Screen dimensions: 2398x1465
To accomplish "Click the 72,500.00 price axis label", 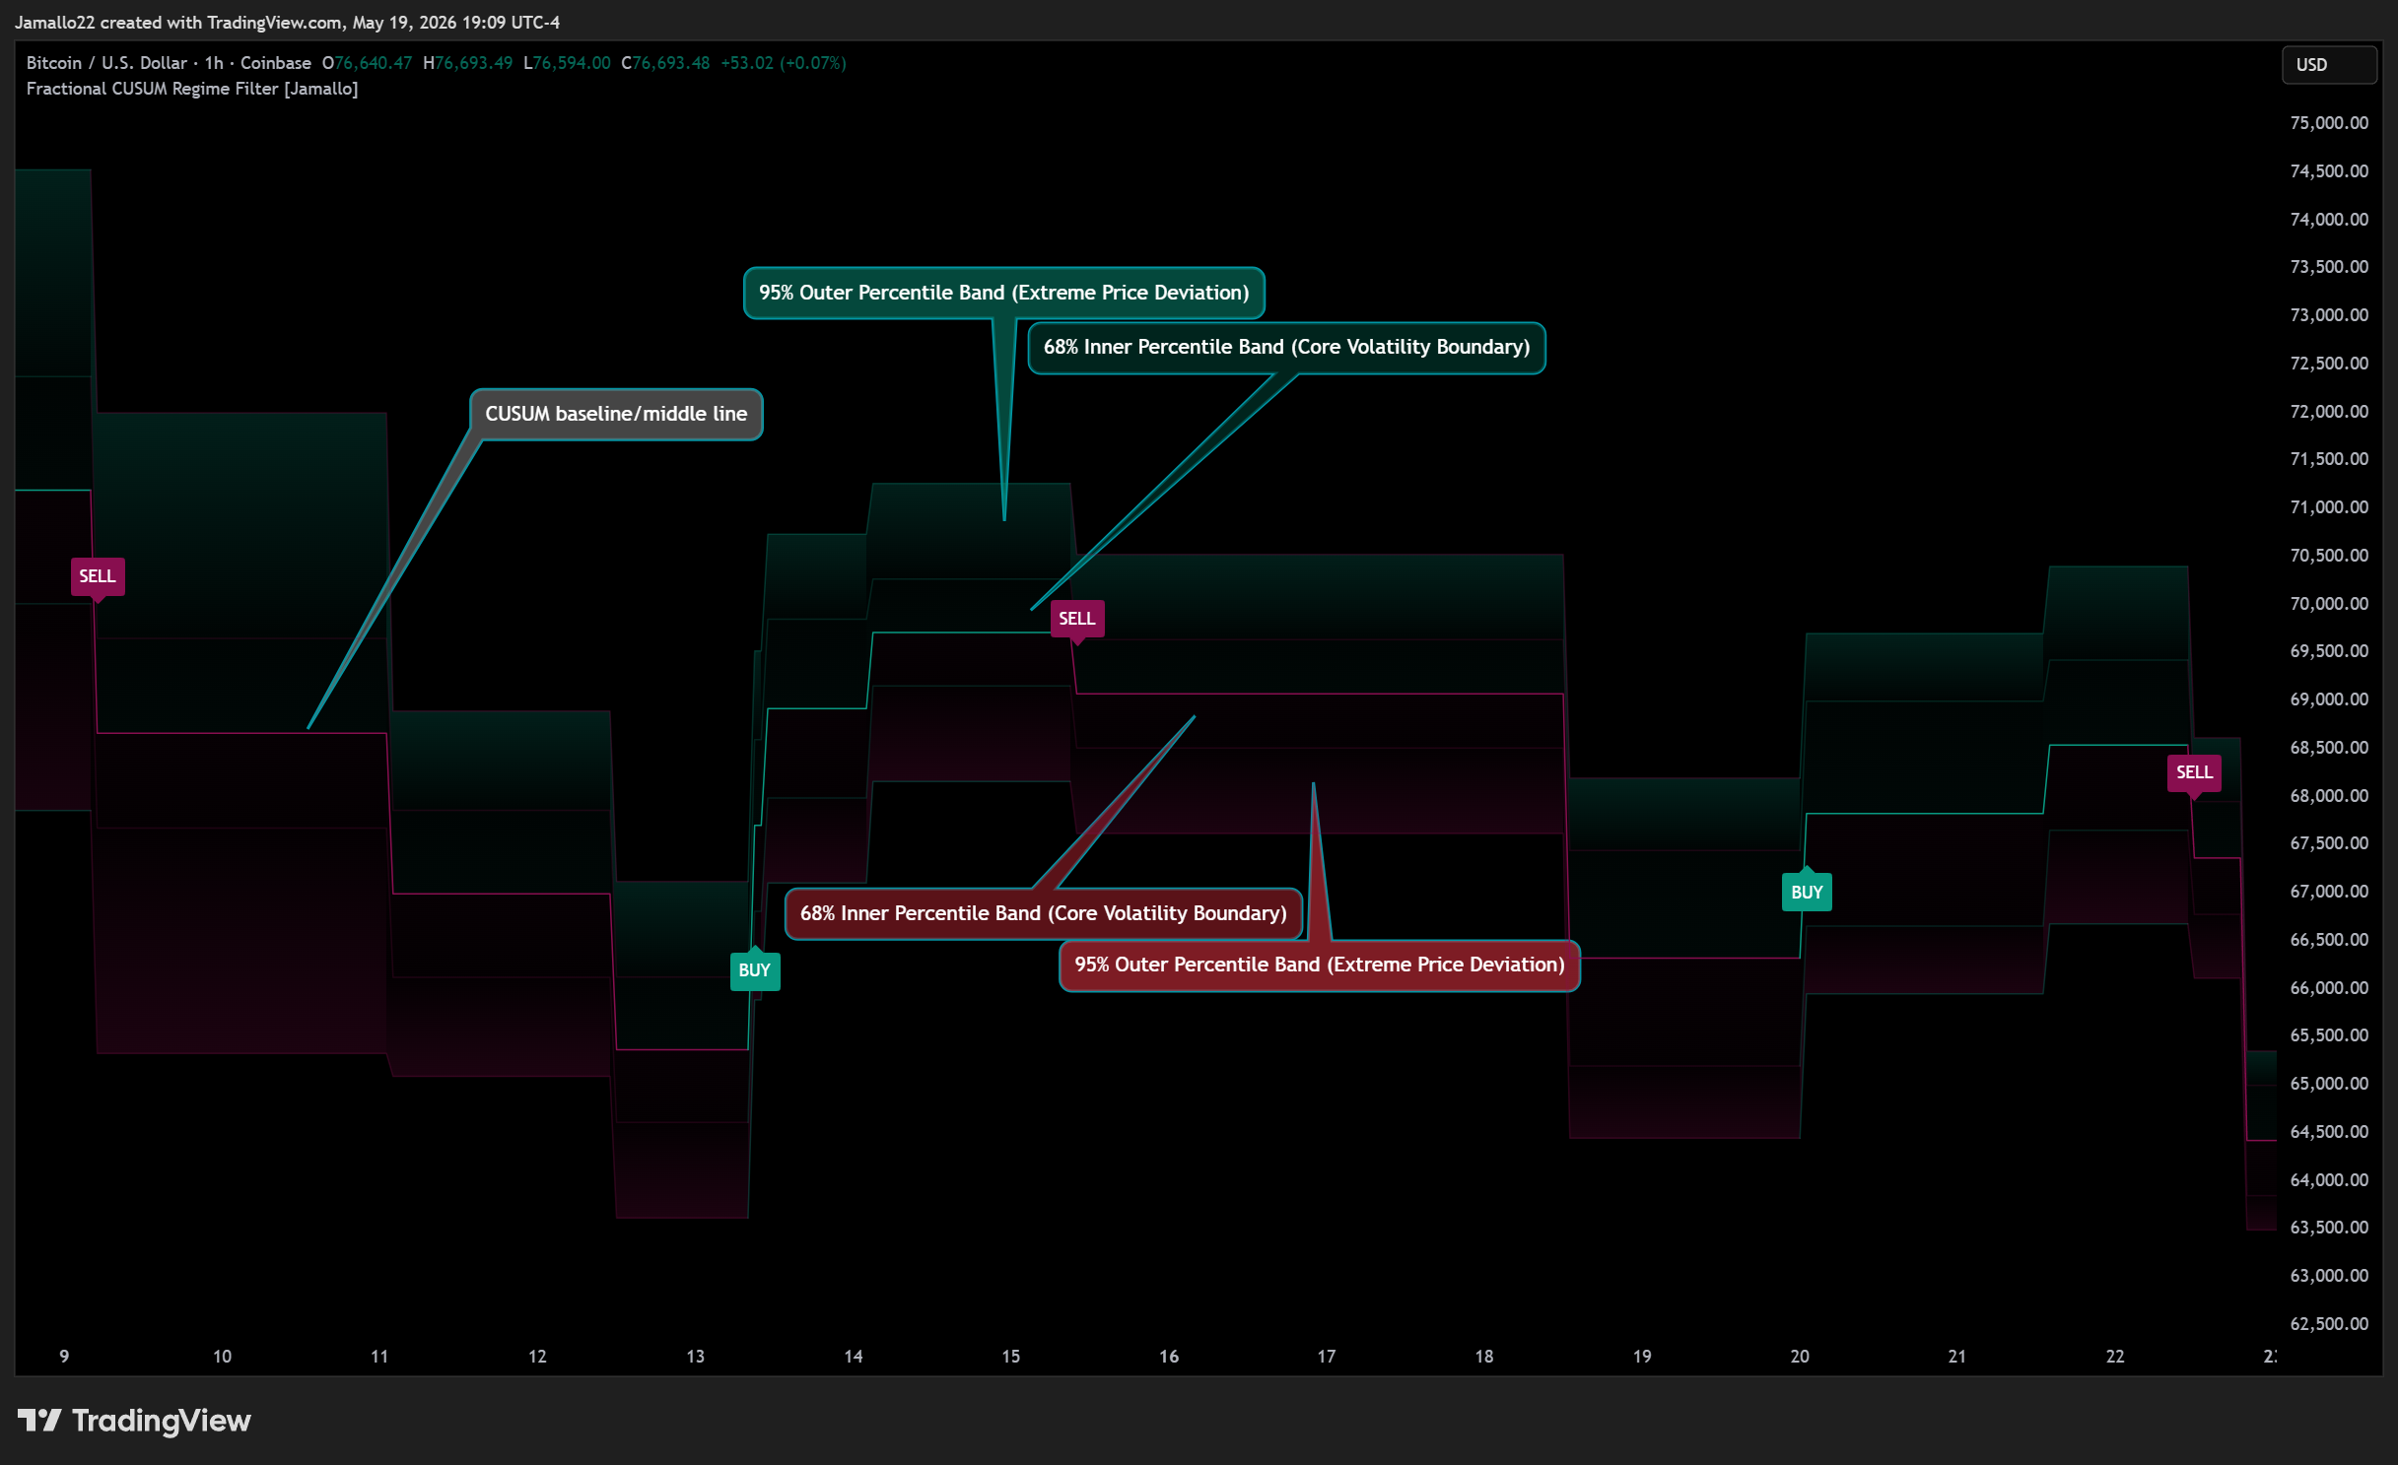I will 2329,364.
